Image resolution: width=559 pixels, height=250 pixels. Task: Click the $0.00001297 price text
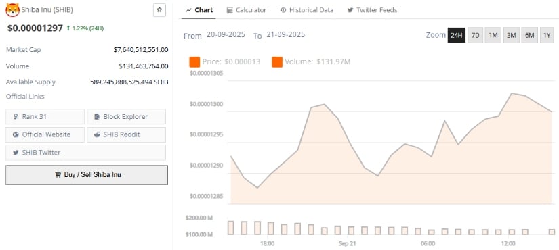click(35, 28)
